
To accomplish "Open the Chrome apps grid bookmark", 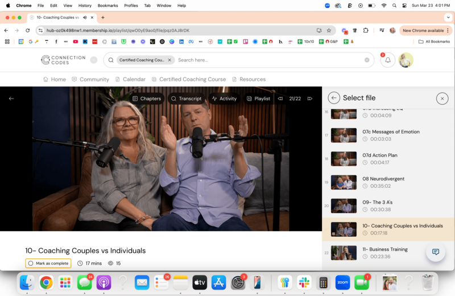I will pos(7,42).
